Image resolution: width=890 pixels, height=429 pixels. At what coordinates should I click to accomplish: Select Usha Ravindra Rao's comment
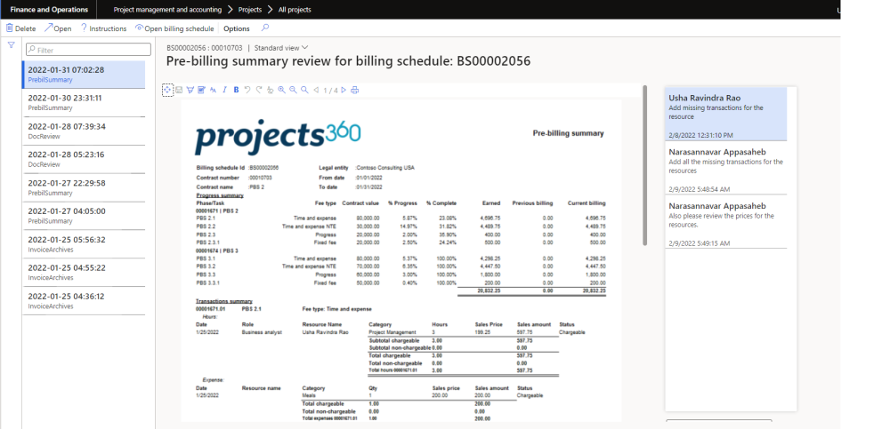click(x=726, y=114)
